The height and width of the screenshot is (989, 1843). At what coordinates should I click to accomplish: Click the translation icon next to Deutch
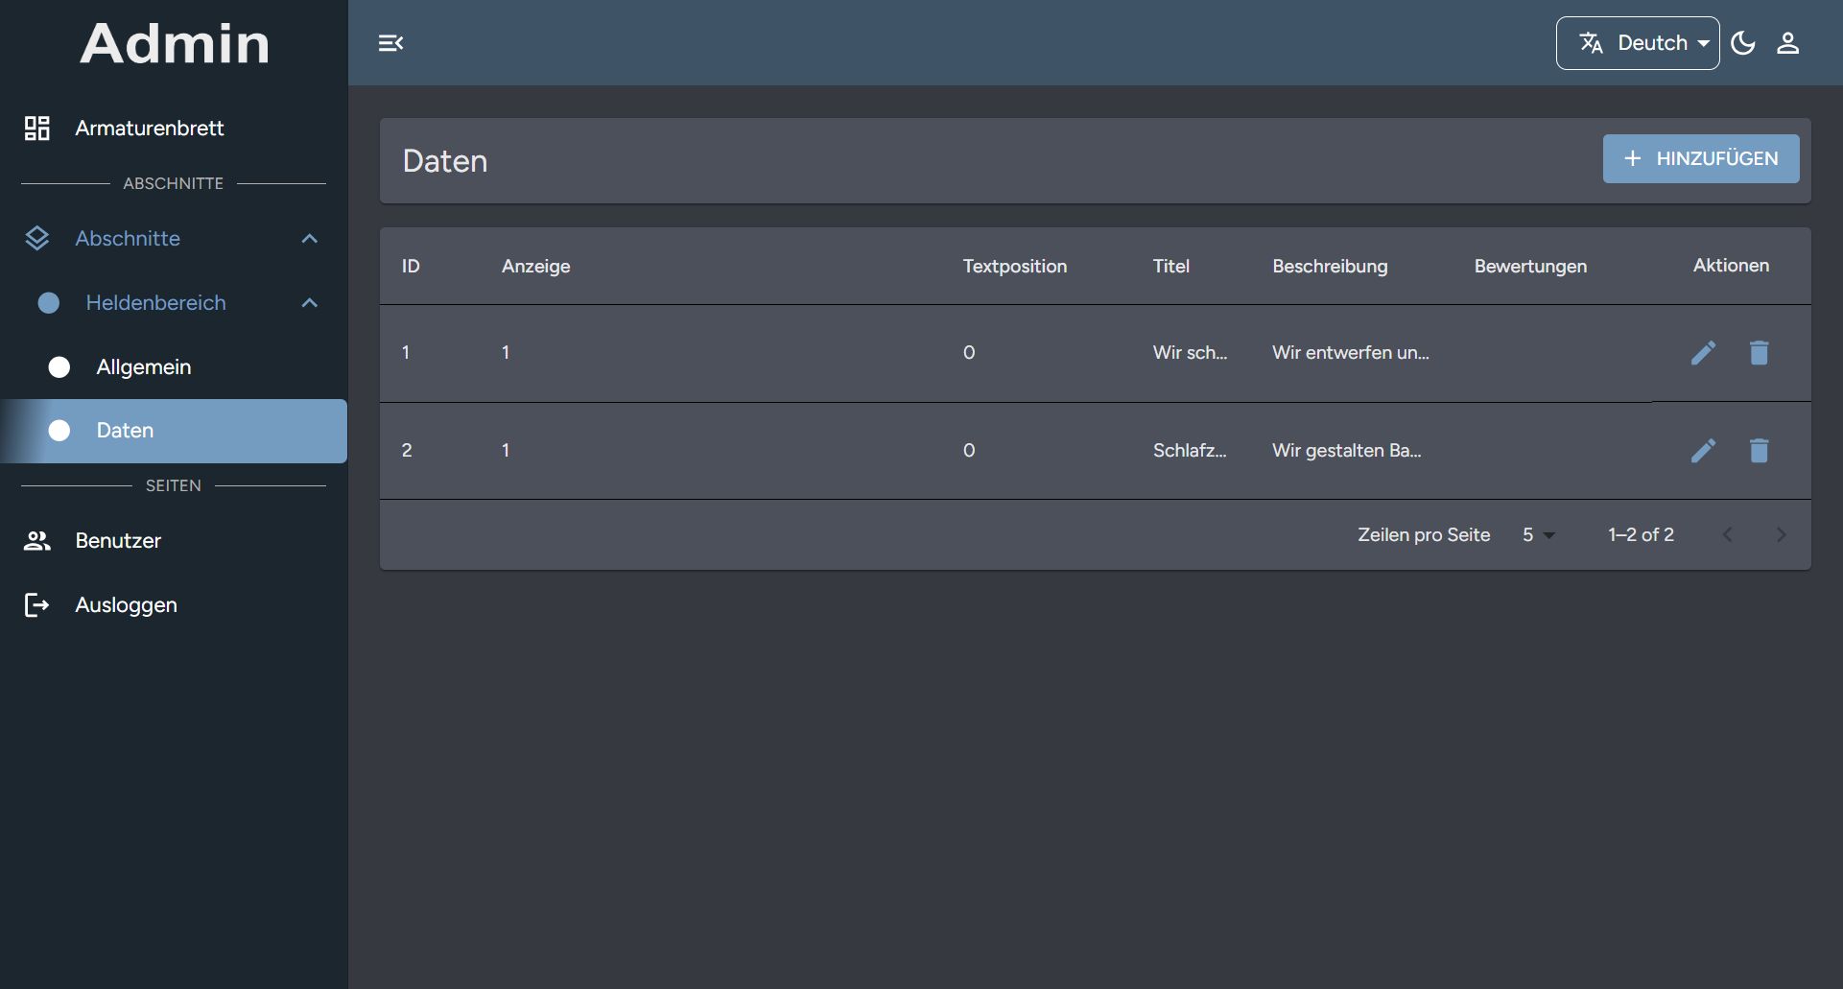click(1592, 42)
